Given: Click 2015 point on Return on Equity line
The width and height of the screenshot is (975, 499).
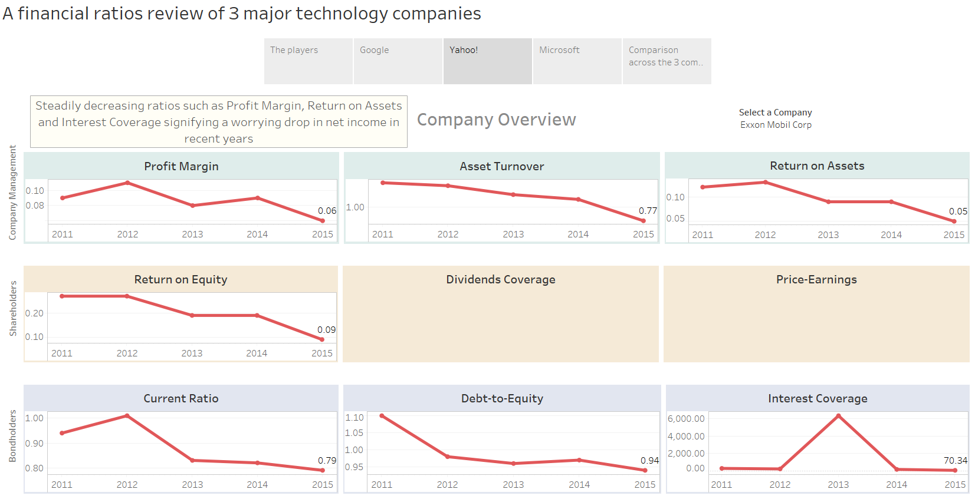Looking at the screenshot, I should click(x=322, y=339).
